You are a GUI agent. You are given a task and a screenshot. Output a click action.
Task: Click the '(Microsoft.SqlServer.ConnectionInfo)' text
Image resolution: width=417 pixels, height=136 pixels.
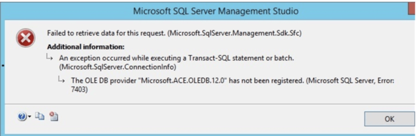(x=117, y=67)
